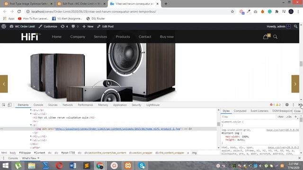This screenshot has width=303, height=170.
Task: Open the base.css source link for img.scale-with-grid
Action: (282, 130)
